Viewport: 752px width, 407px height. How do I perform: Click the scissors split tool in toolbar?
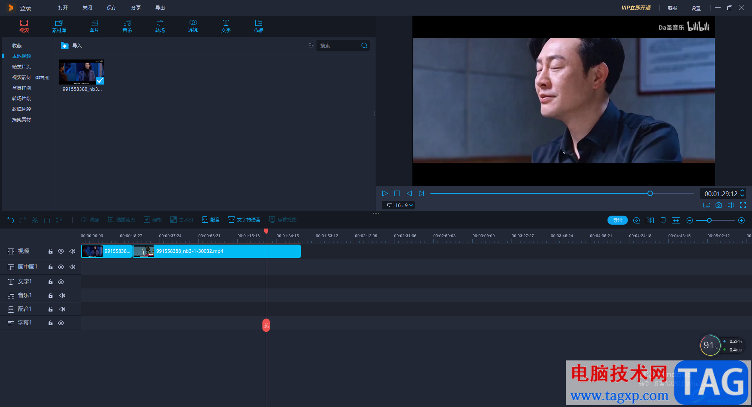pos(35,220)
